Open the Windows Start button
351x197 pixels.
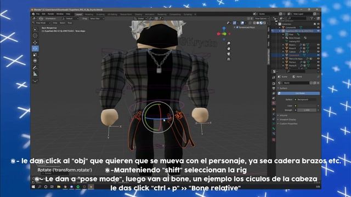(x=33, y=187)
